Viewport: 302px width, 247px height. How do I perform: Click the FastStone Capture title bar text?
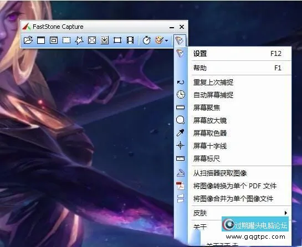[x=58, y=27]
